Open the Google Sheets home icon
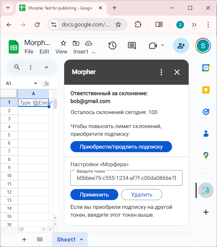The width and height of the screenshot is (217, 247). click(14, 47)
